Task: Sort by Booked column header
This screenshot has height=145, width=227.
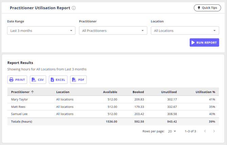Action: coord(138,92)
